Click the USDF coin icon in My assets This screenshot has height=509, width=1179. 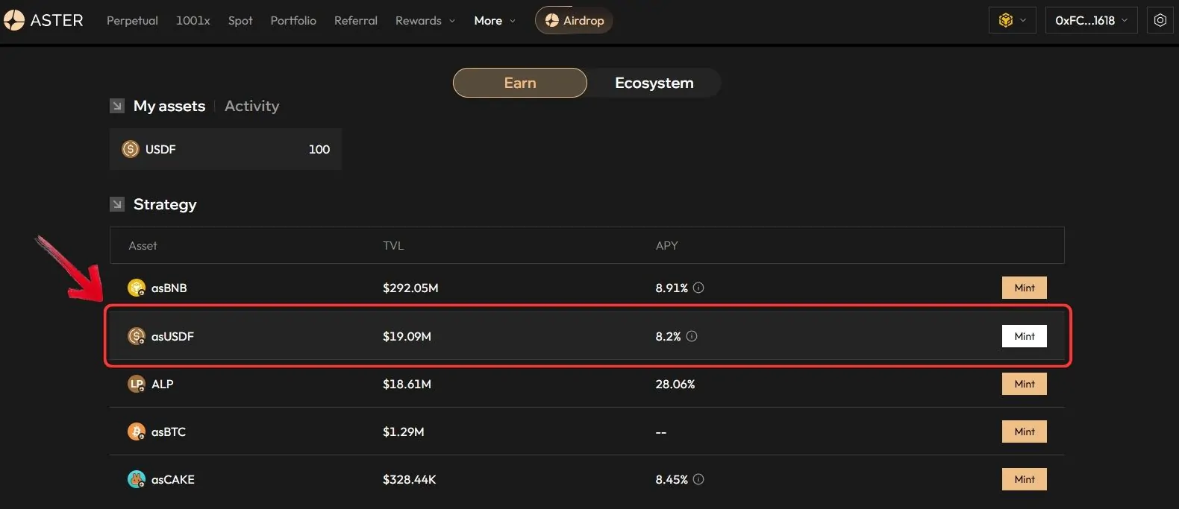point(131,149)
